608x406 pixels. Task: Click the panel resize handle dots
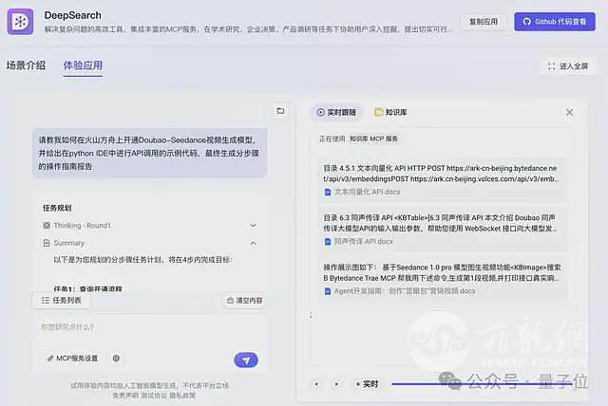(311, 316)
